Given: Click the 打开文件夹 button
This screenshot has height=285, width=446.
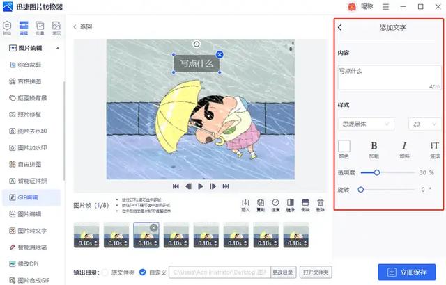Looking at the screenshot, I should pyautogui.click(x=316, y=272).
